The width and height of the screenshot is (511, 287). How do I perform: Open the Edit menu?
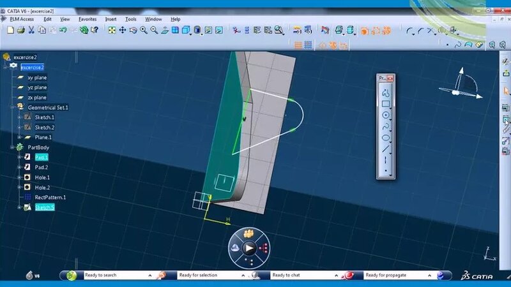[x=47, y=19]
